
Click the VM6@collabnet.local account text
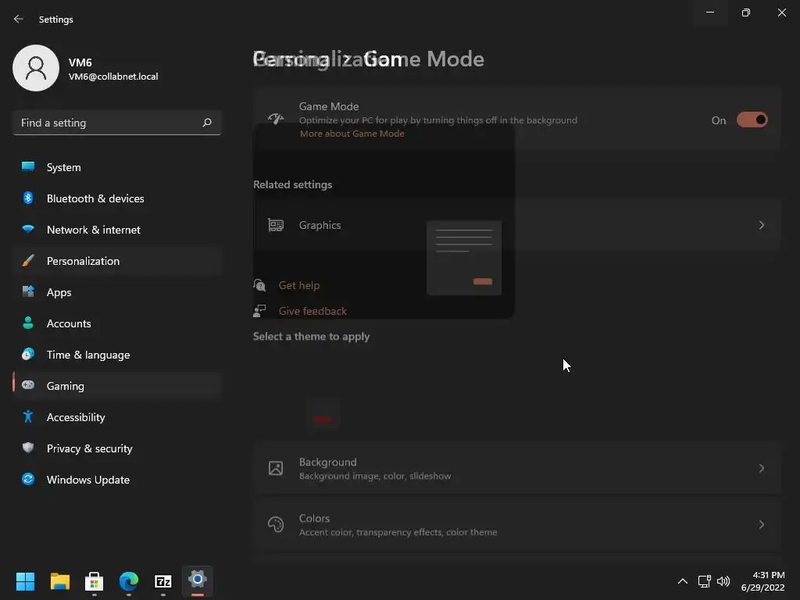[113, 77]
